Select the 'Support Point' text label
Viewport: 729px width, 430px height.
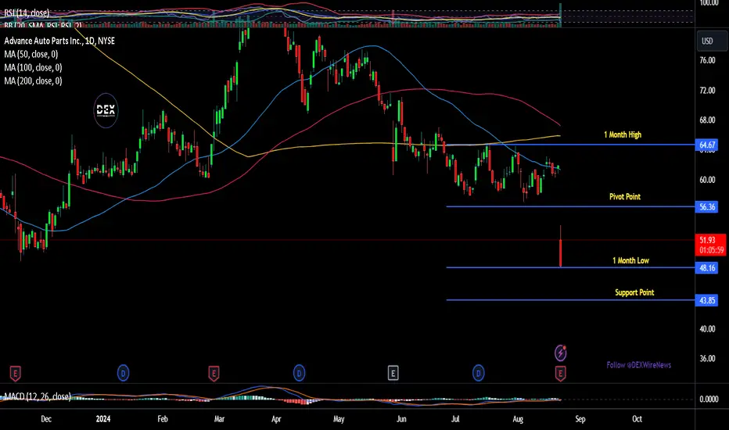[634, 292]
